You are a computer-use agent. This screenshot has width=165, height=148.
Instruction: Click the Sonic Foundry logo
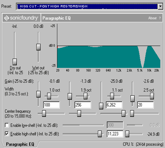click(21, 18)
